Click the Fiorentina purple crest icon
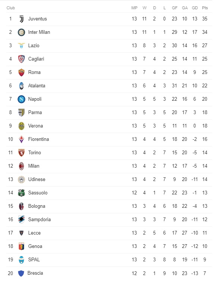217x284 pixels. tap(22, 139)
